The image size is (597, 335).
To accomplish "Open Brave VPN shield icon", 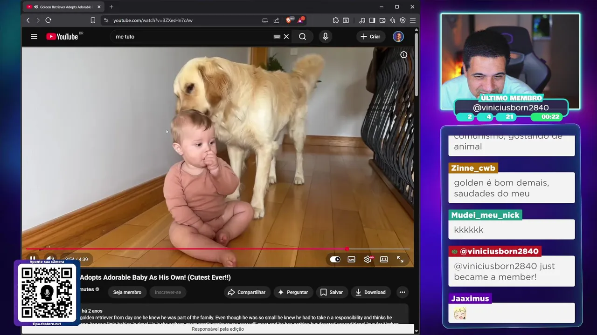I will [403, 20].
